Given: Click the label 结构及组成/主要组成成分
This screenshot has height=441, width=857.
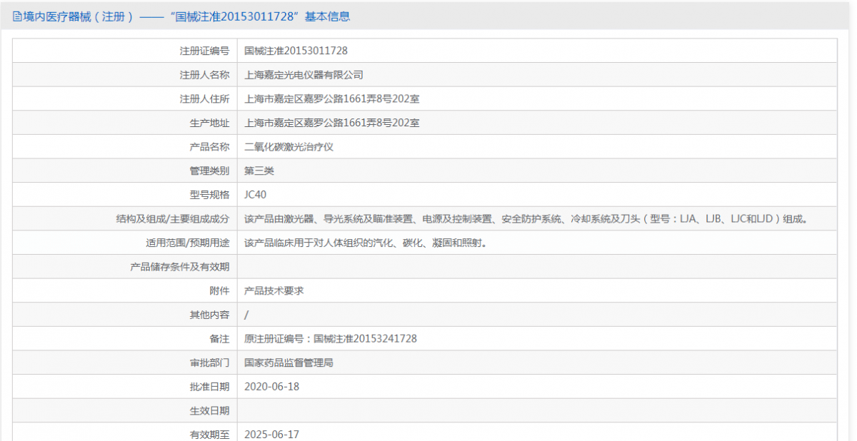Looking at the screenshot, I should [173, 219].
